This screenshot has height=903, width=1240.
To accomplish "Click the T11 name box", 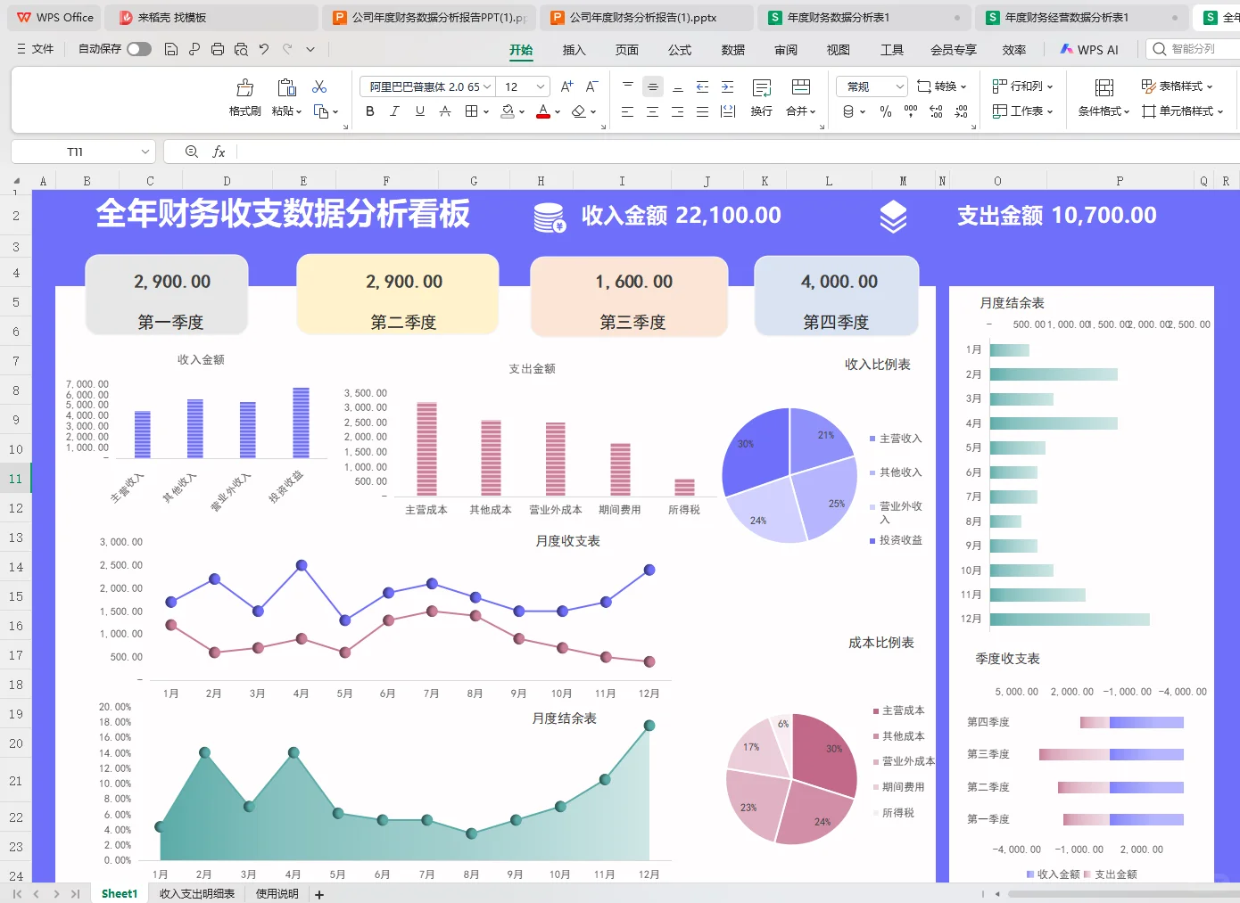I will (83, 152).
